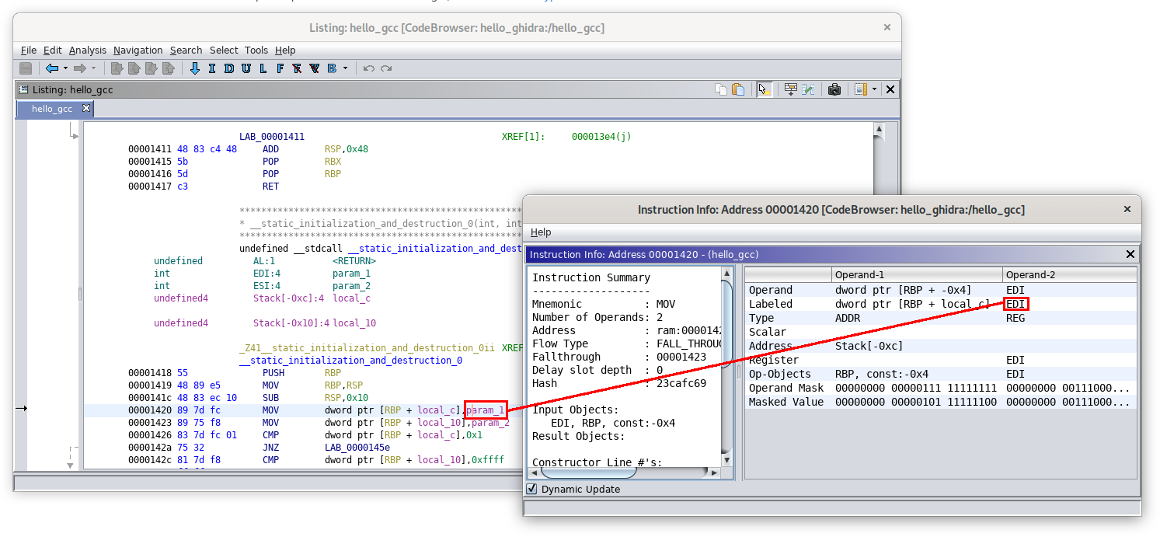Click the RET instruction at 00001417
Image resolution: width=1160 pixels, height=537 pixels.
270,187
